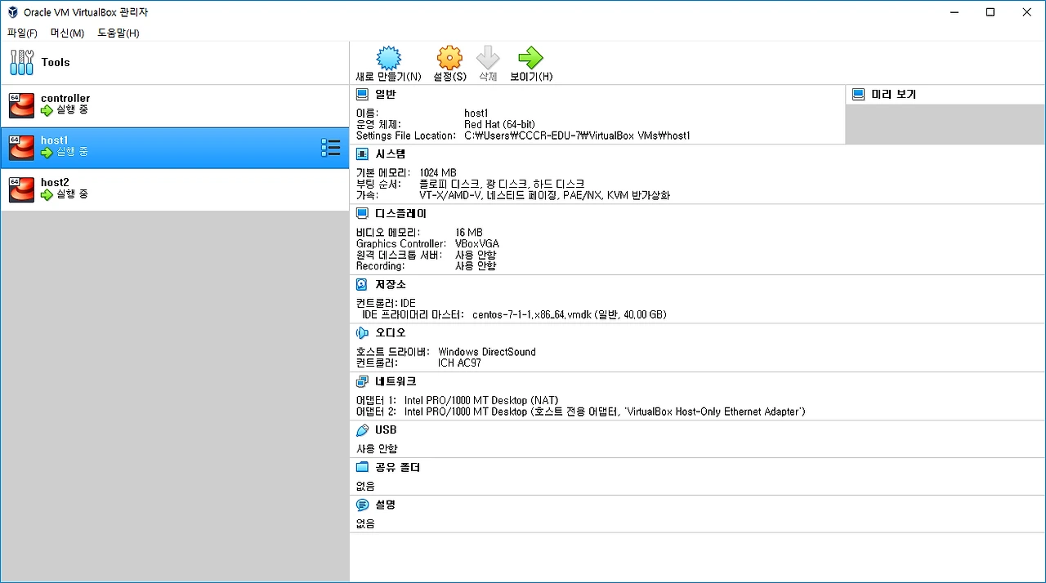
Task: Click the System (시스템) chip icon
Action: pos(363,154)
